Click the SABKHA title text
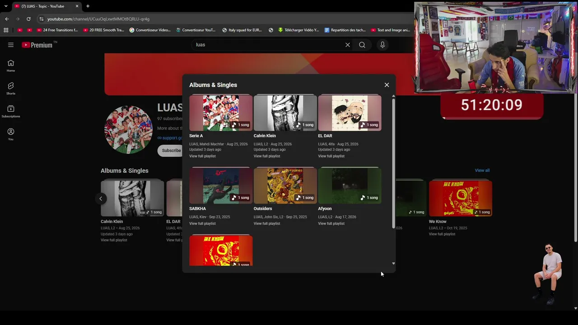Image resolution: width=578 pixels, height=325 pixels. [197, 209]
